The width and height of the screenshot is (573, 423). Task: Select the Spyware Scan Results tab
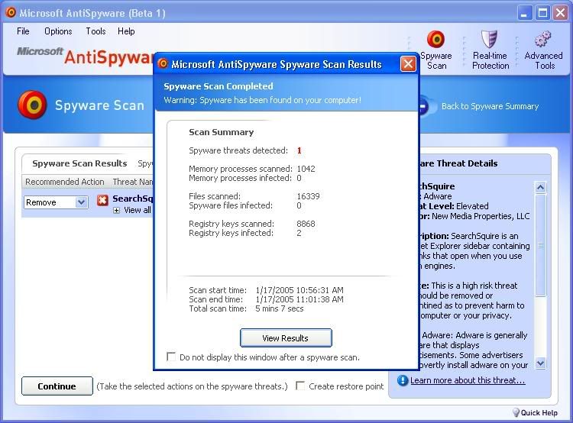point(79,163)
